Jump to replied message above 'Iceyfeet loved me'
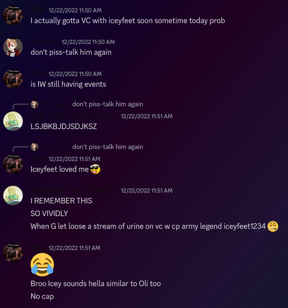288x308 pixels. click(x=108, y=147)
